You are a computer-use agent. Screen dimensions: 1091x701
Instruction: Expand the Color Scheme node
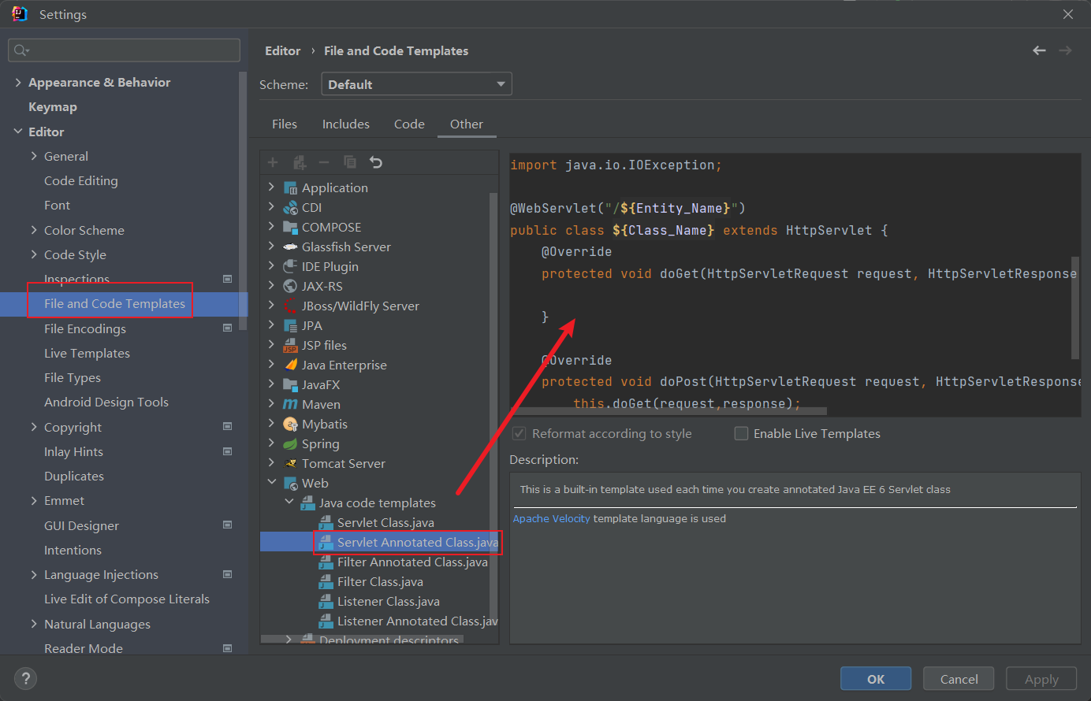point(34,230)
